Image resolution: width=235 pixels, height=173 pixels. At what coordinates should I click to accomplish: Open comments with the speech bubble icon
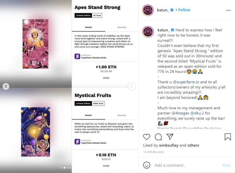click(x=159, y=137)
